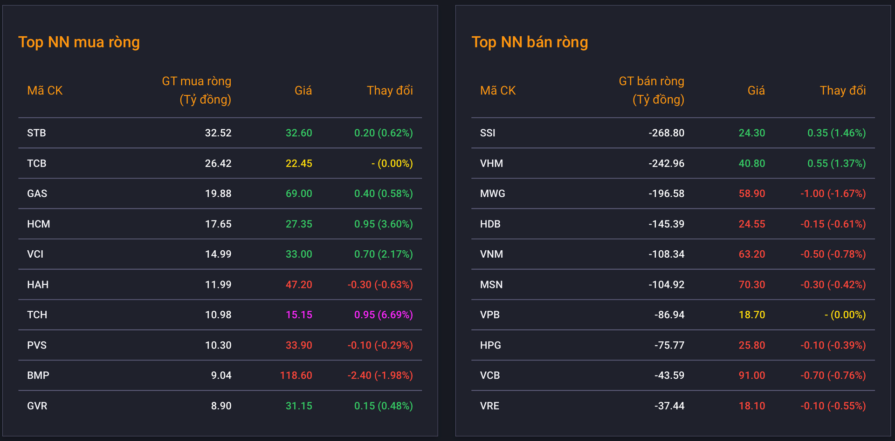Select stock code MSN
895x441 pixels.
tap(491, 284)
